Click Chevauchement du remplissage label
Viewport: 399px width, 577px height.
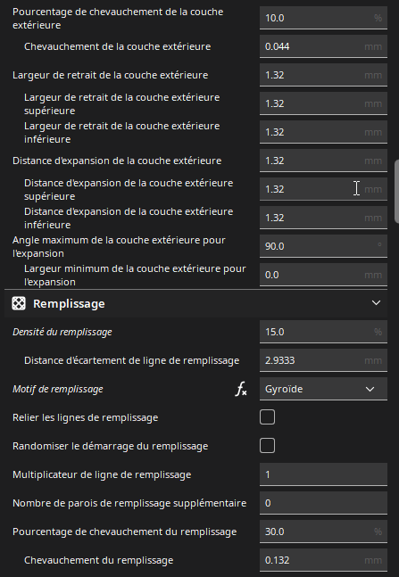point(99,560)
